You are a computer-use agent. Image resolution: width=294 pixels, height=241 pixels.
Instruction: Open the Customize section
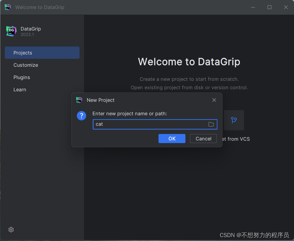(26, 65)
